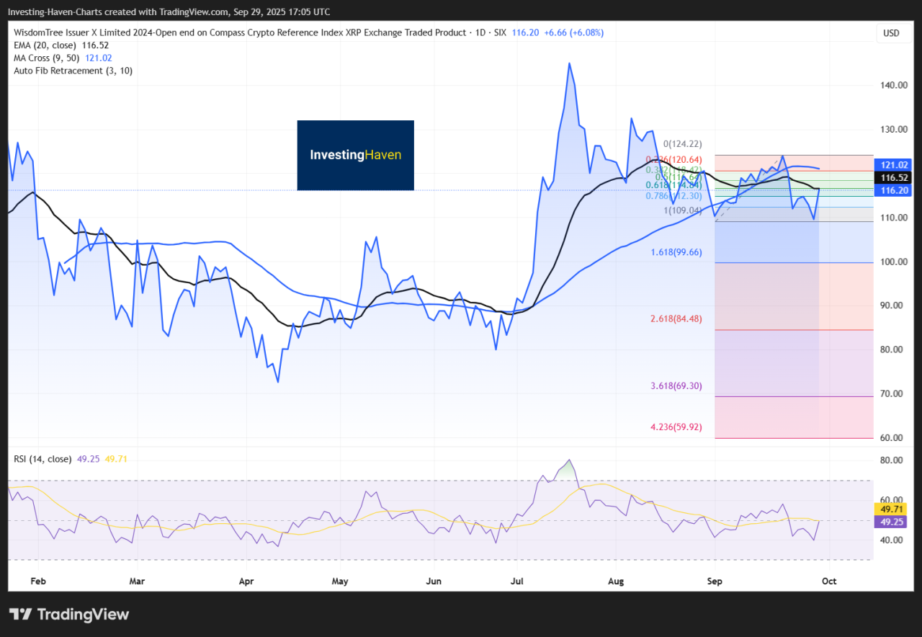Select the EMA (20, close) indicator legend
Viewport: 922px width, 637px height.
point(61,45)
